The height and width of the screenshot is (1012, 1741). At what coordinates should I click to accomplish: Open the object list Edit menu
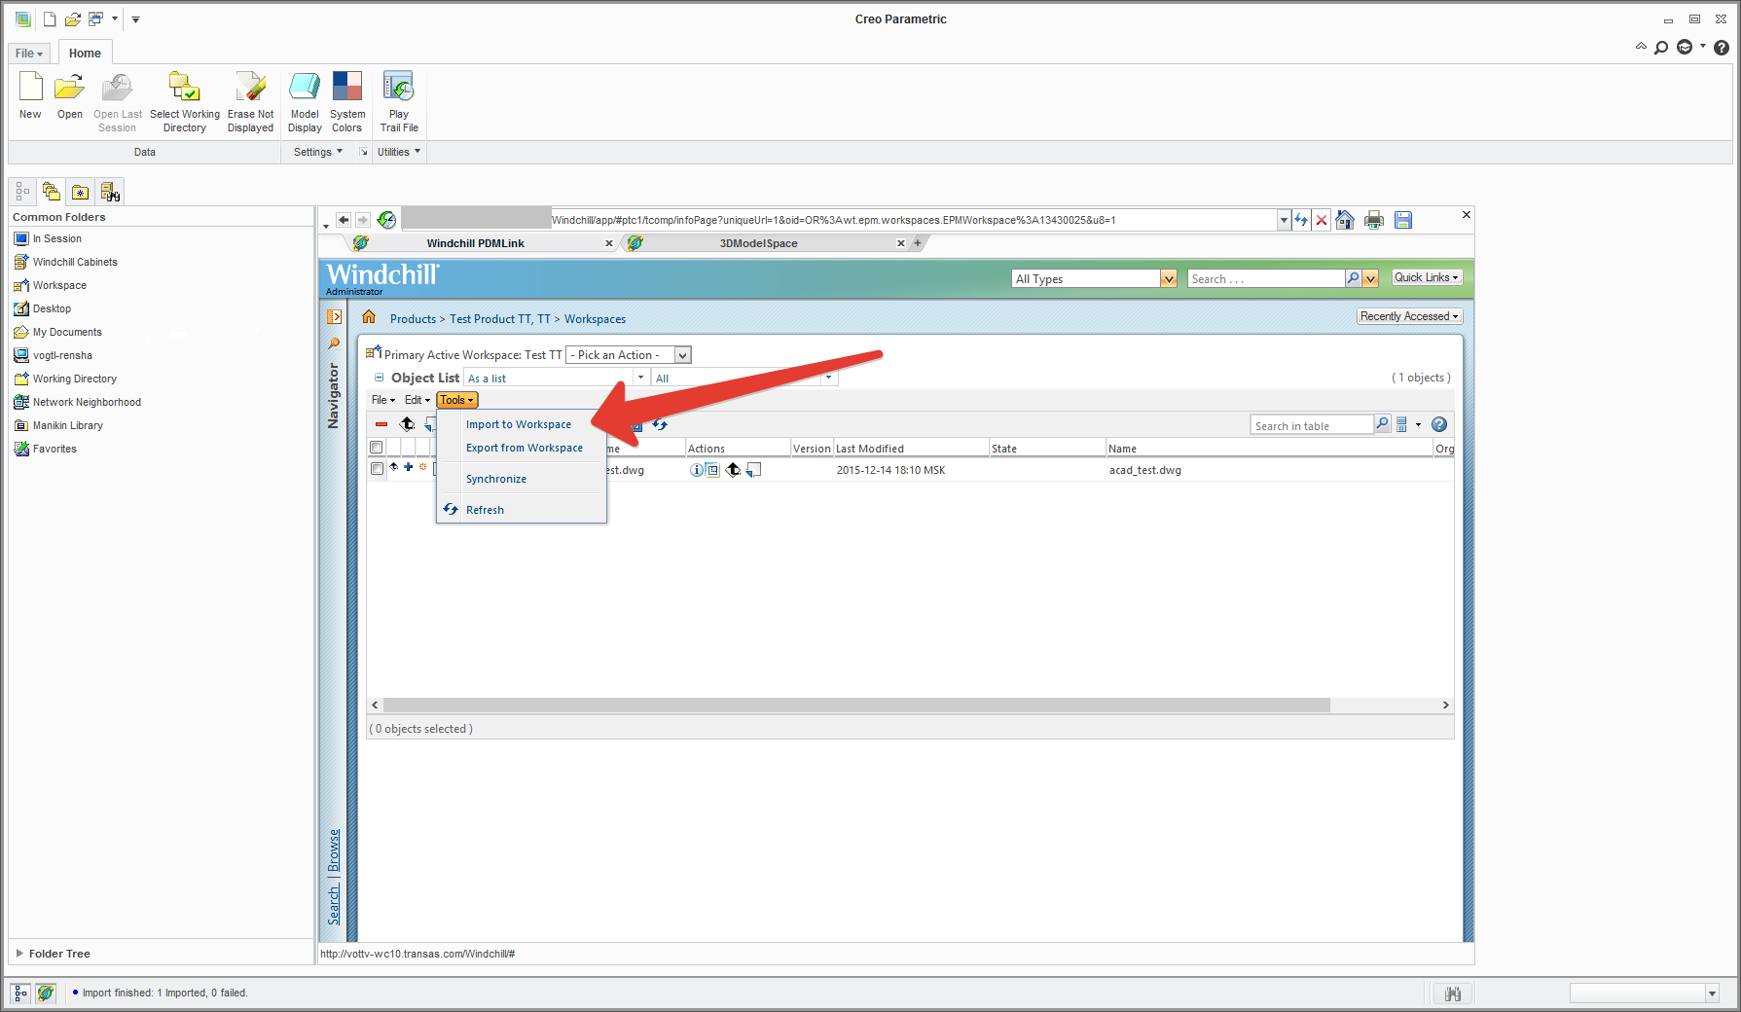pos(417,400)
